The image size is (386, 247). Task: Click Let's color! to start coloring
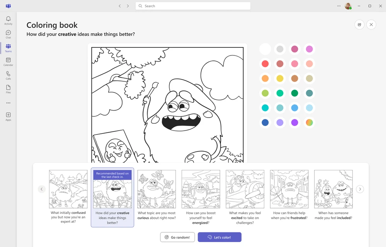click(x=219, y=237)
